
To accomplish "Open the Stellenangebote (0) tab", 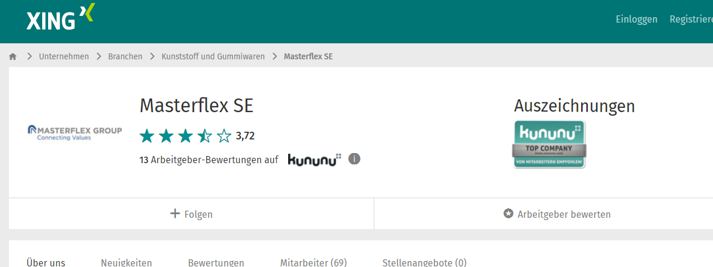I will tap(424, 262).
